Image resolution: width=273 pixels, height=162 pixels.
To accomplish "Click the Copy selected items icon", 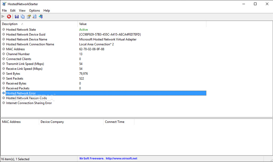I will pyautogui.click(x=23, y=17).
